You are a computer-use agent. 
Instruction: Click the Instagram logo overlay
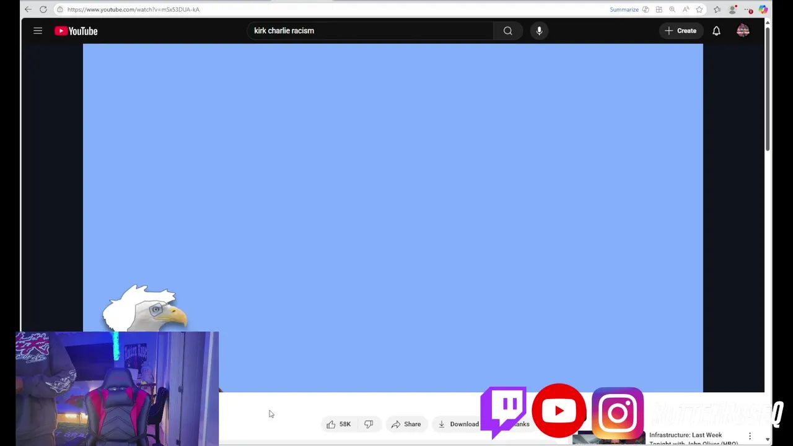click(618, 413)
